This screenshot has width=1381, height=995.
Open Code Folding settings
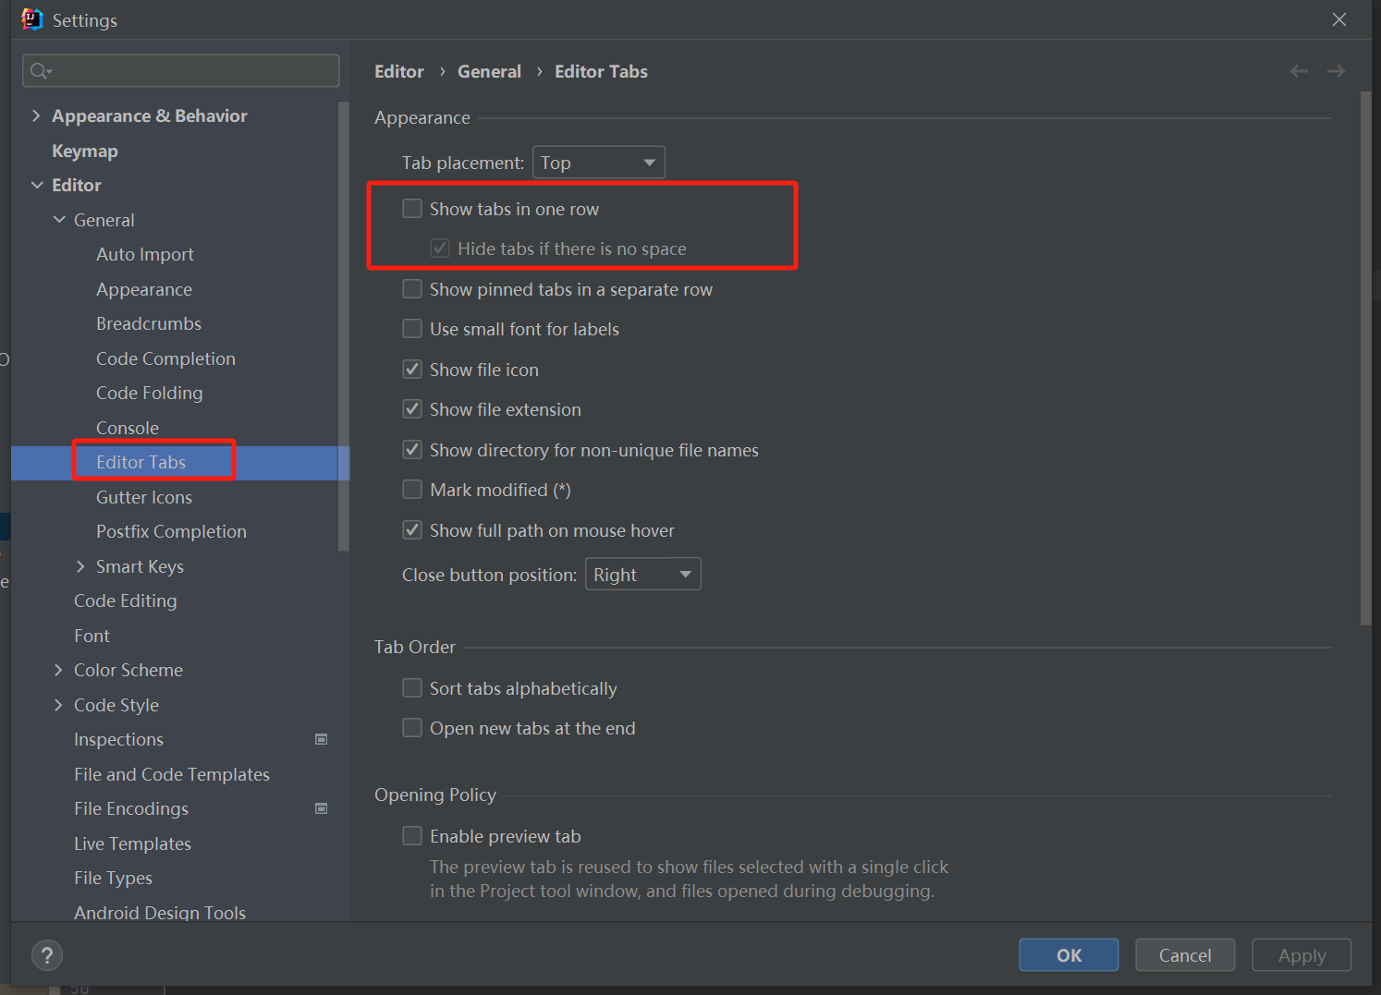[150, 393]
